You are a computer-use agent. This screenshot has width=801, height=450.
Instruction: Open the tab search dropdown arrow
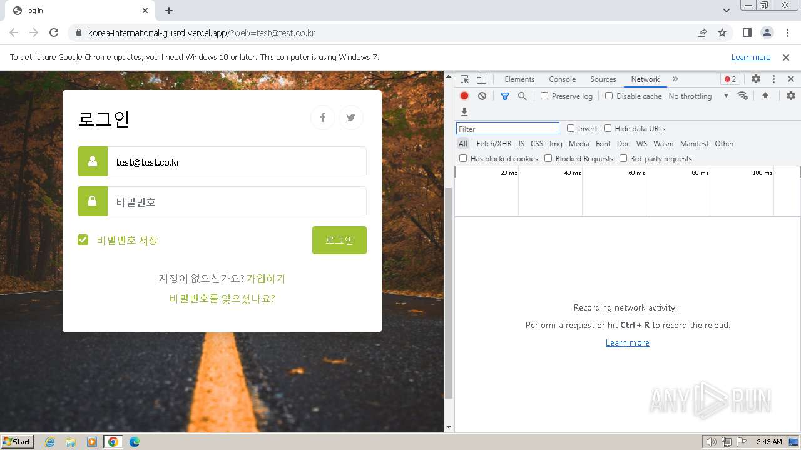(x=727, y=11)
